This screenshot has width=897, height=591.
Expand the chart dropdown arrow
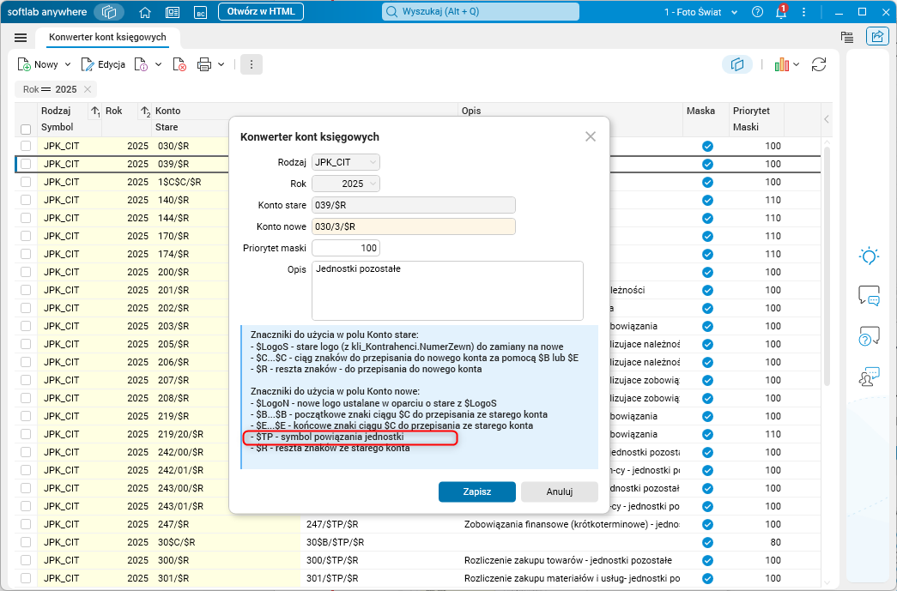tap(796, 64)
